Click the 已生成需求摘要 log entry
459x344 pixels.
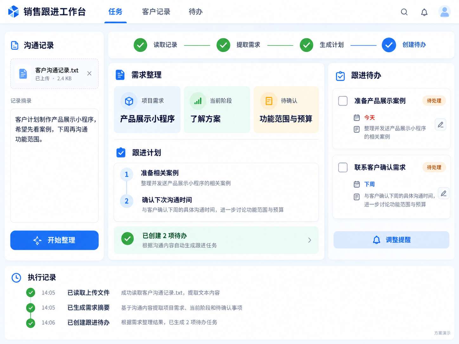134,308
